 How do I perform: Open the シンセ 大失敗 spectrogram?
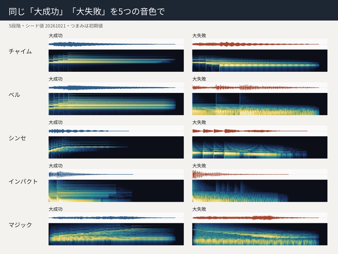pyautogui.click(x=260, y=148)
